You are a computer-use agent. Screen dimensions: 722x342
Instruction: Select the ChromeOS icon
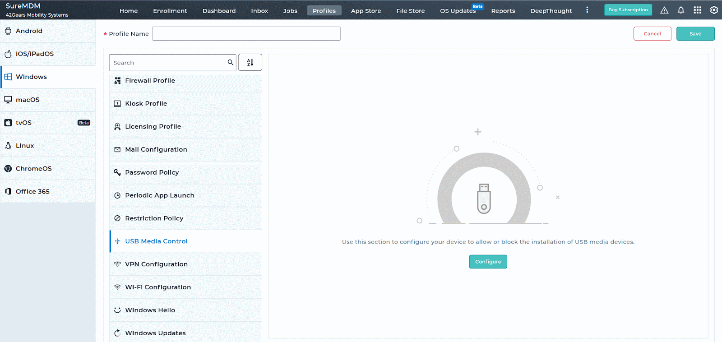8,169
